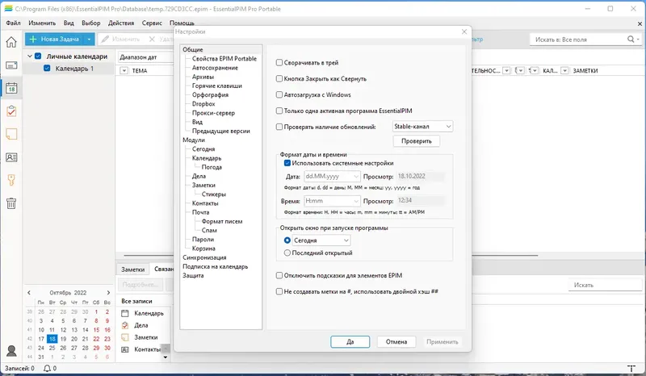
Task: Click Да button to confirm settings
Action: coord(350,342)
